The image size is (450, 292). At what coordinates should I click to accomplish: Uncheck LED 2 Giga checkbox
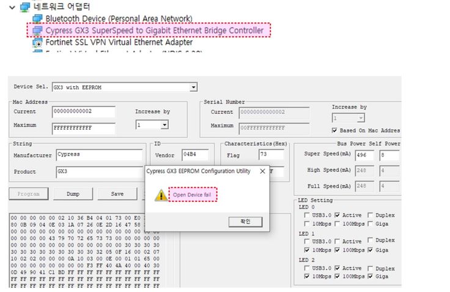(x=371, y=277)
